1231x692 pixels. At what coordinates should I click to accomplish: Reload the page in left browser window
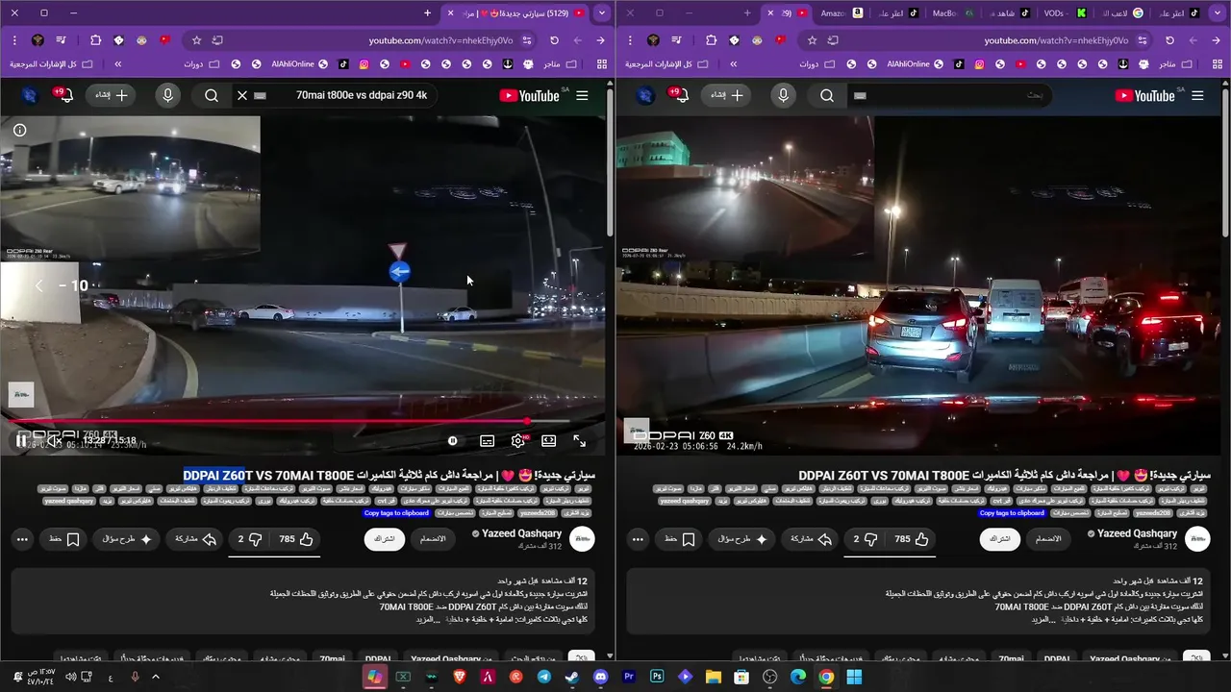pos(554,40)
